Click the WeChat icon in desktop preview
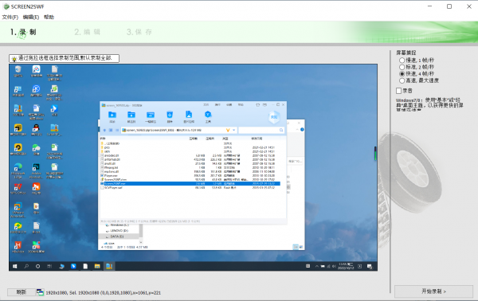 [36, 149]
